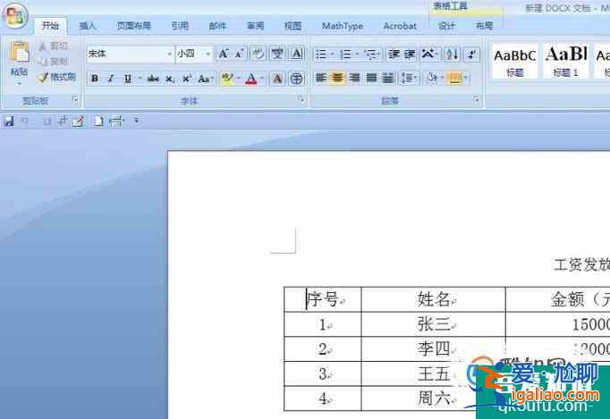Grow font size with the A-up icon
610x419 pixels.
[x=224, y=54]
